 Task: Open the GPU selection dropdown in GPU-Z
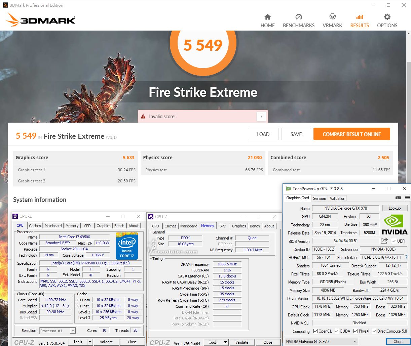pyautogui.click(x=322, y=342)
